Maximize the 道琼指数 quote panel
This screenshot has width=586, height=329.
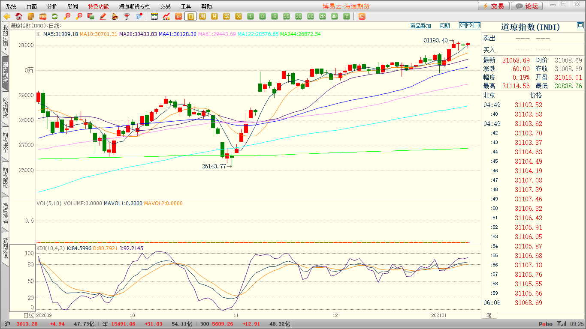point(580,26)
